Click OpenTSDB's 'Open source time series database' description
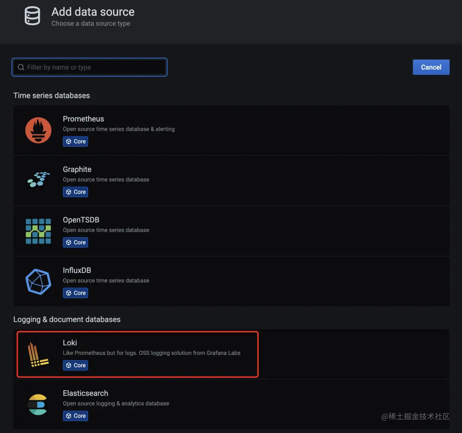Screen dimensions: 462x433 pyautogui.click(x=106, y=230)
